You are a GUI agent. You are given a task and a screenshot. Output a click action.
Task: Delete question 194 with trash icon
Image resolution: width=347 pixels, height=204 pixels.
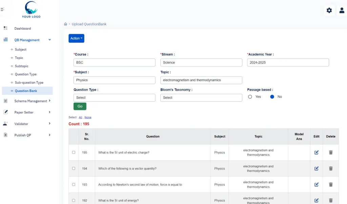click(331, 168)
